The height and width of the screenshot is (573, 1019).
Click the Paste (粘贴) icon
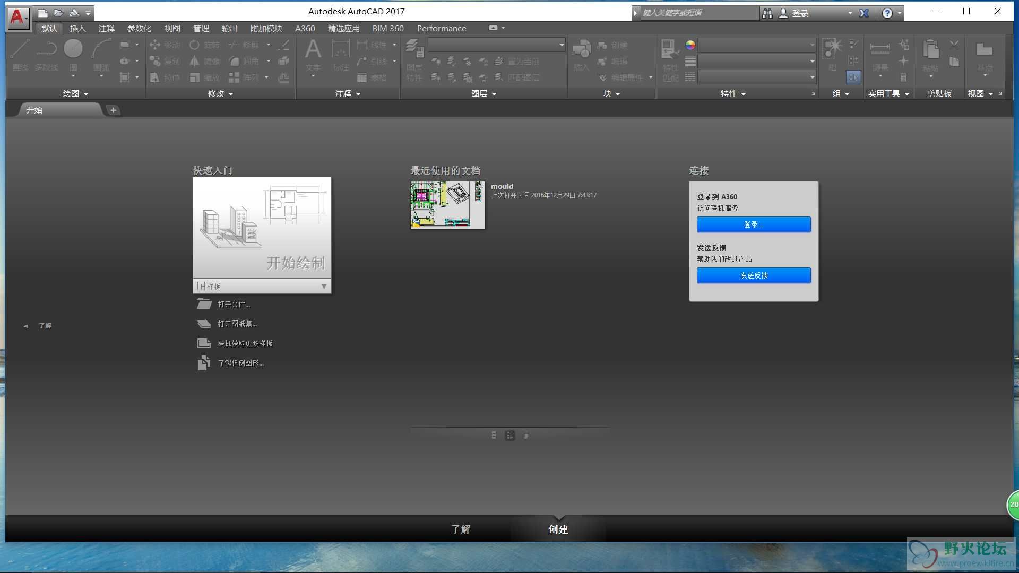pyautogui.click(x=930, y=55)
